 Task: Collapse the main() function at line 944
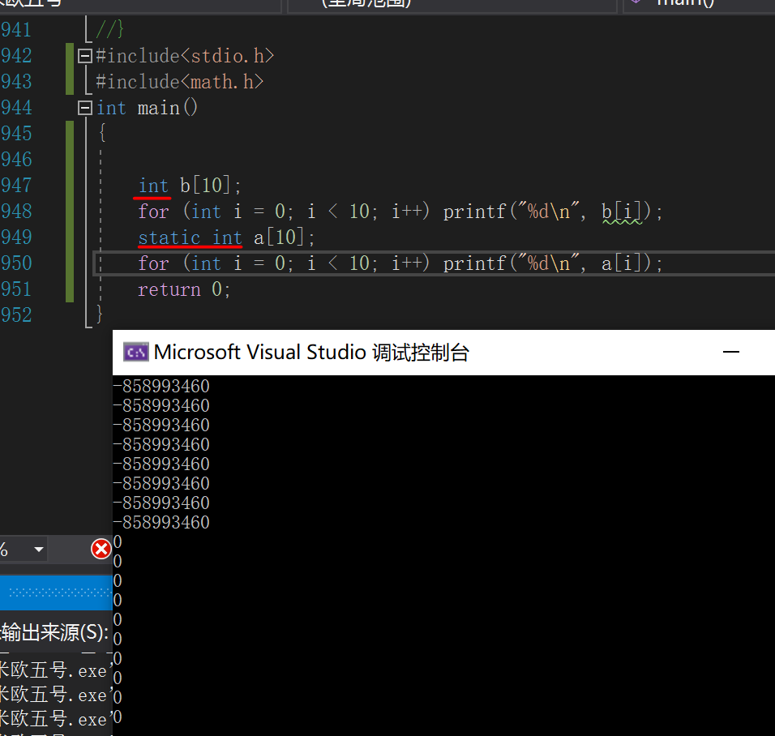[x=85, y=108]
